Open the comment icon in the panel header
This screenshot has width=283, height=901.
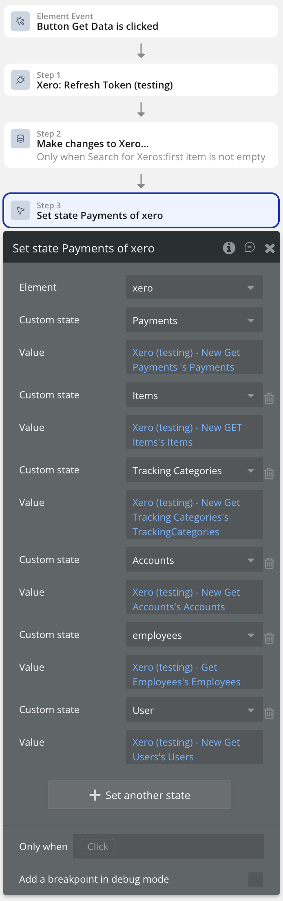[250, 247]
